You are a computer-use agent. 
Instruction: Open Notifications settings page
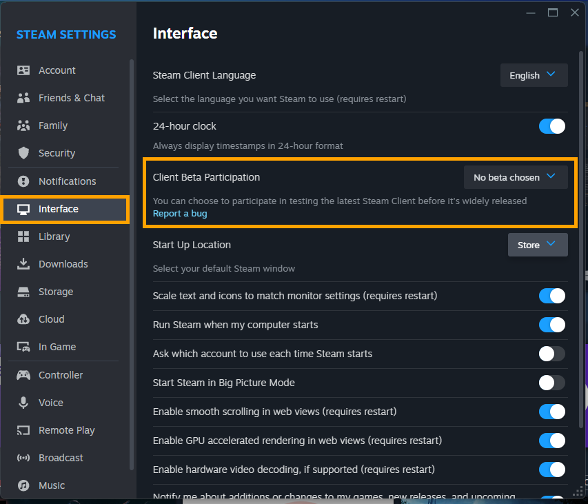pos(65,181)
